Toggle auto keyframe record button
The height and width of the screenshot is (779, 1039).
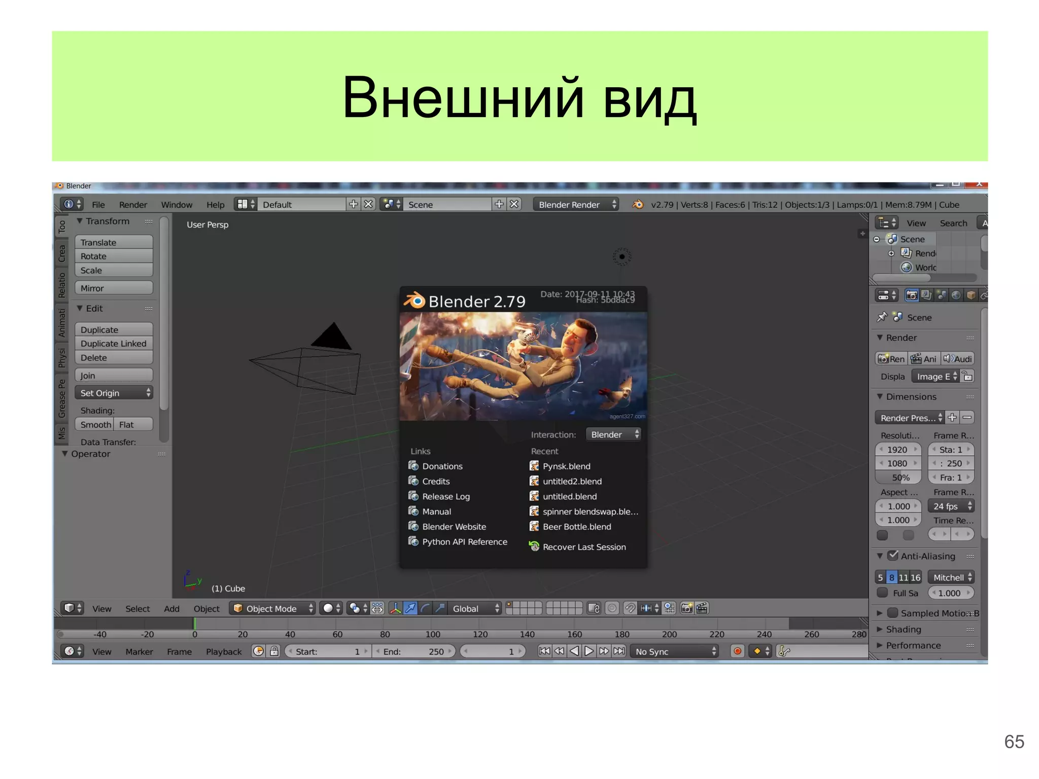(x=738, y=651)
